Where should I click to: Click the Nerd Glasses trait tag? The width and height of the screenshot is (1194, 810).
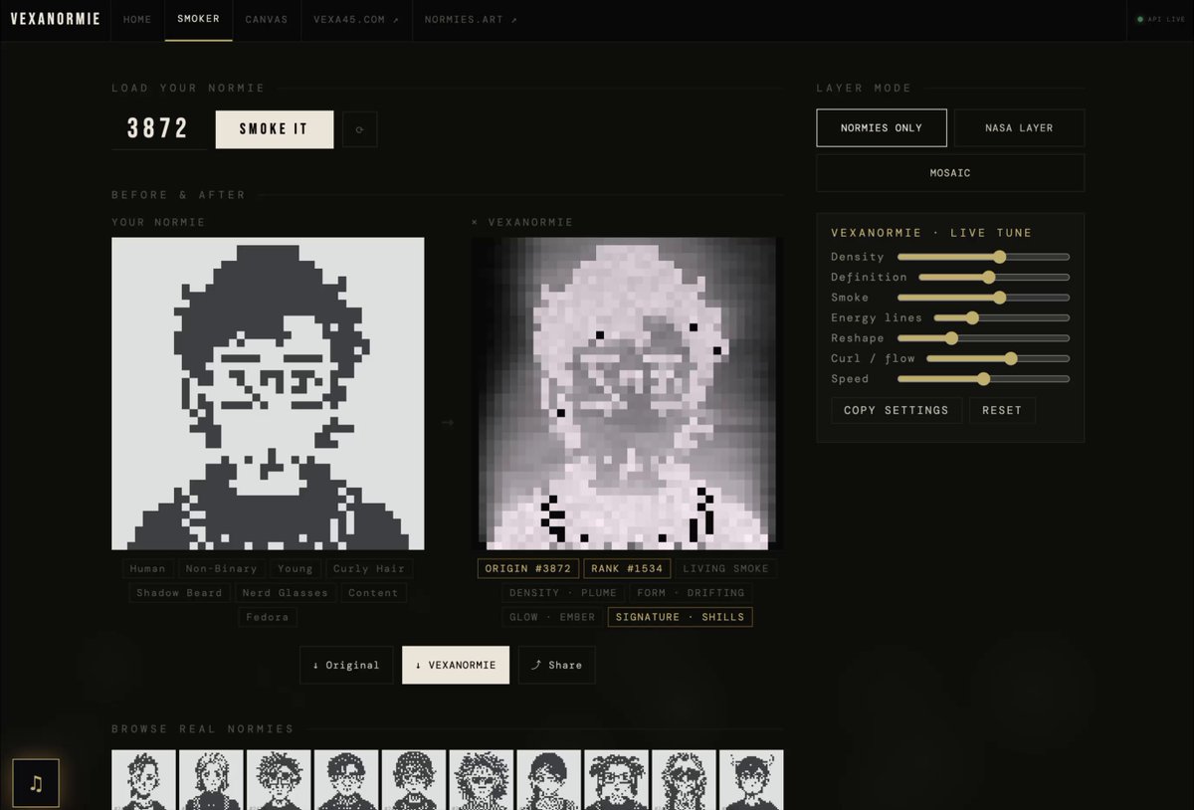tap(284, 593)
